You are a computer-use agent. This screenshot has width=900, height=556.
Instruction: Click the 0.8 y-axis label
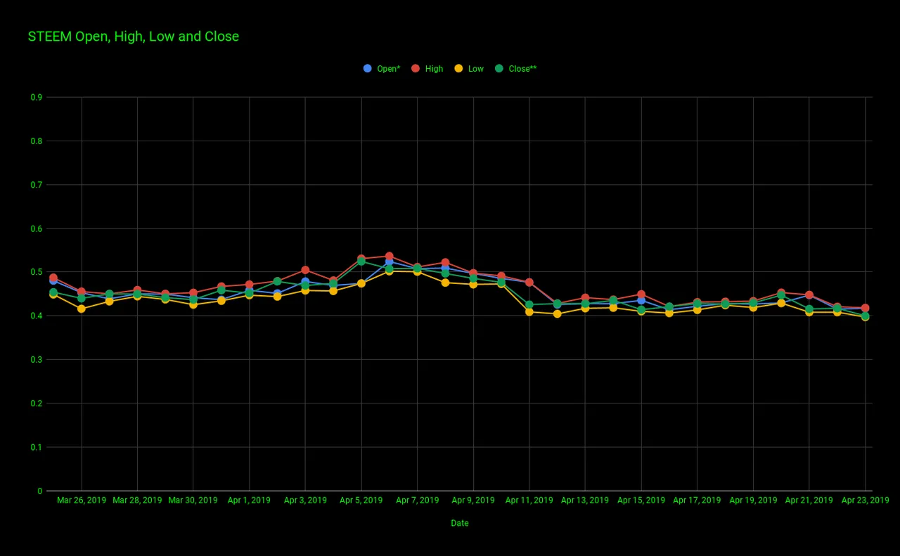(x=36, y=141)
